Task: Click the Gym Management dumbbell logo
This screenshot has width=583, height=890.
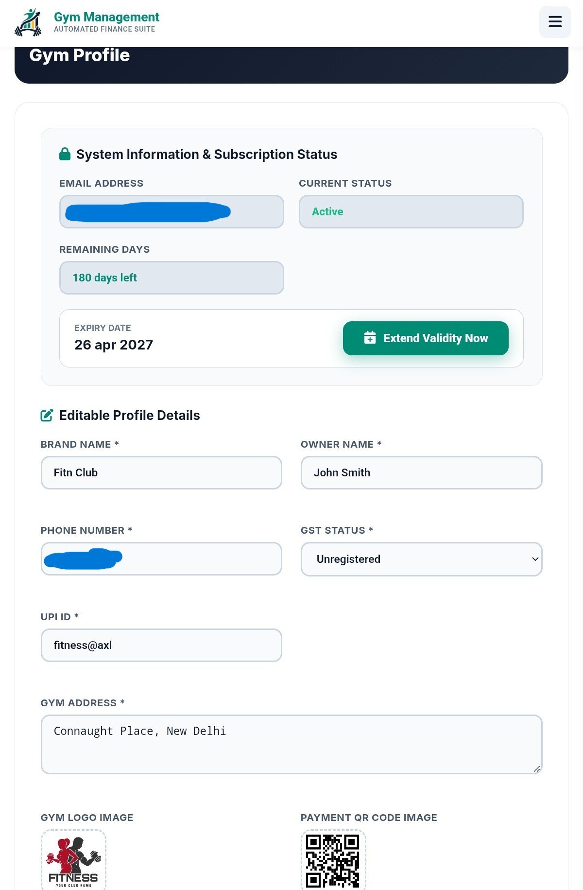Action: tap(28, 22)
